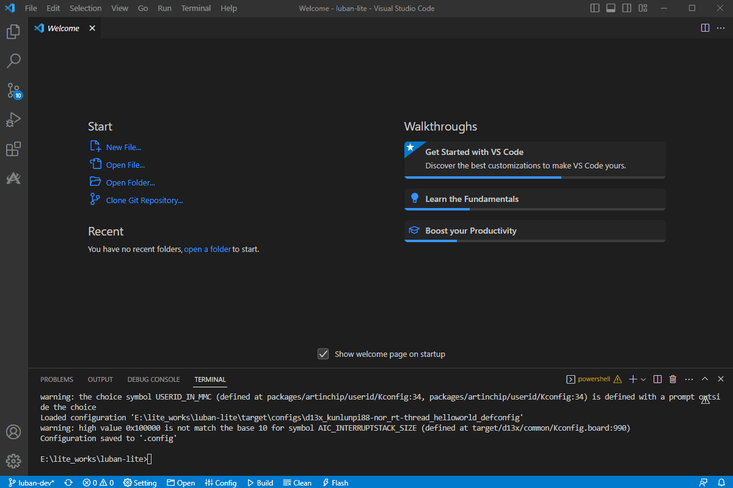Create a new terminal with plus icon
The width and height of the screenshot is (733, 488).
(x=633, y=379)
